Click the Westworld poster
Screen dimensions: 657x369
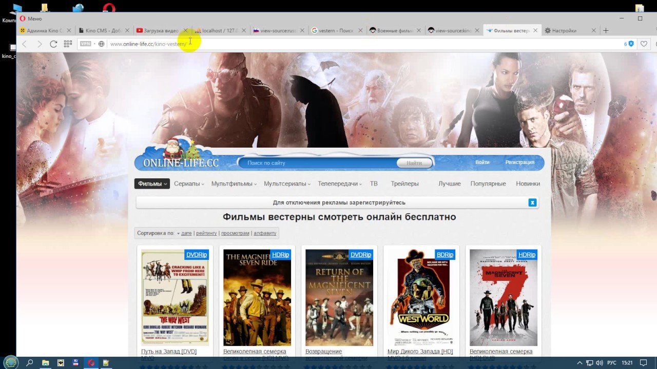point(421,298)
